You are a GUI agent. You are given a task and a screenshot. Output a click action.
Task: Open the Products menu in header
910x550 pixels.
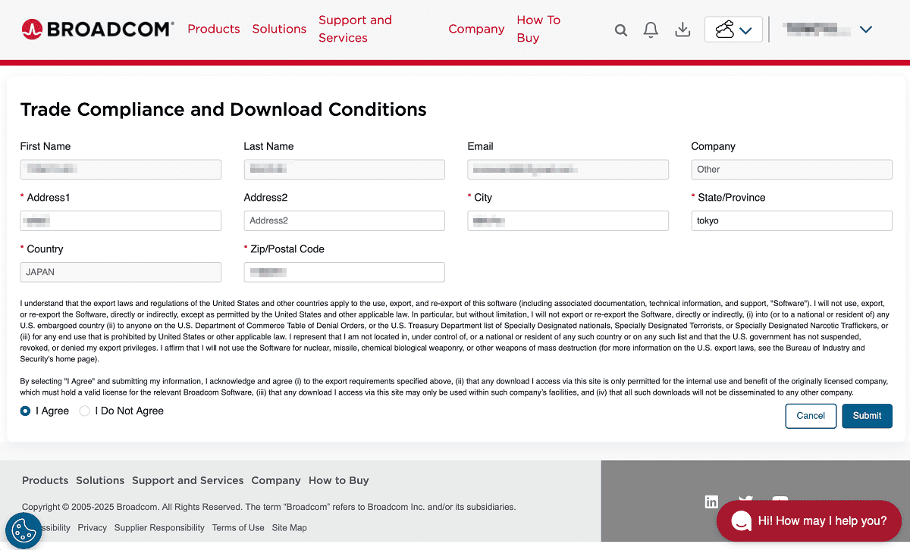214,29
